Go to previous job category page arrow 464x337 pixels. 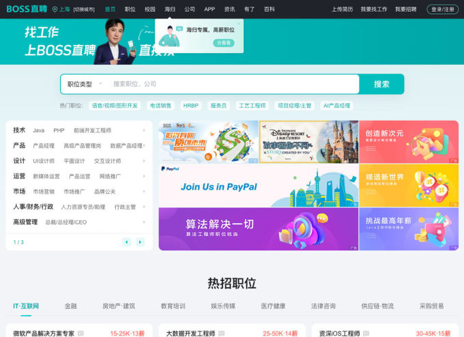(x=126, y=242)
